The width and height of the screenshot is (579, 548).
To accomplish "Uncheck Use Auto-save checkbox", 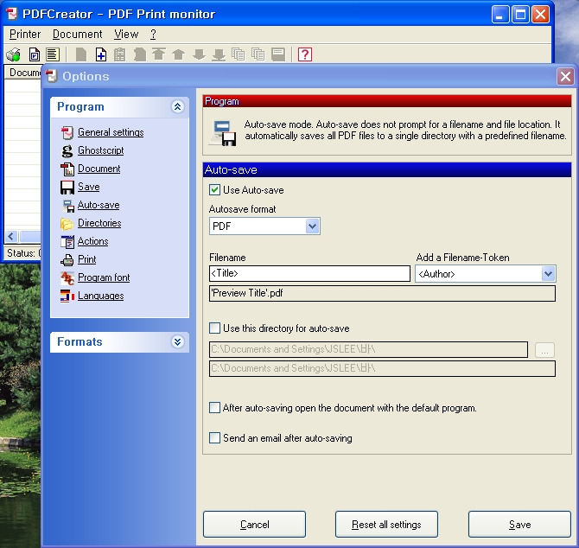I will click(x=214, y=190).
